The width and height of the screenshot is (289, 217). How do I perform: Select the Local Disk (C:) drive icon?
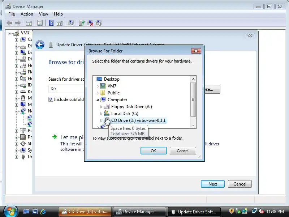click(107, 113)
